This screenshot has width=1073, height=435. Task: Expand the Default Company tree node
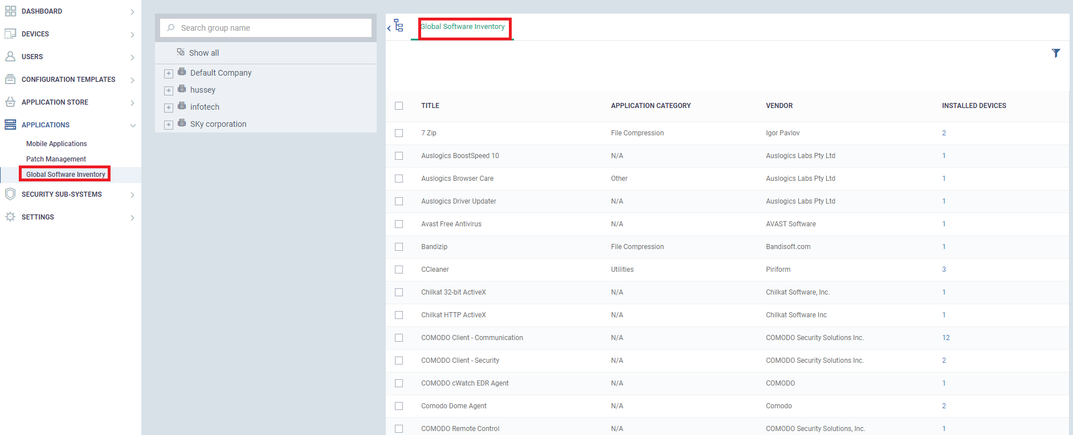(169, 74)
